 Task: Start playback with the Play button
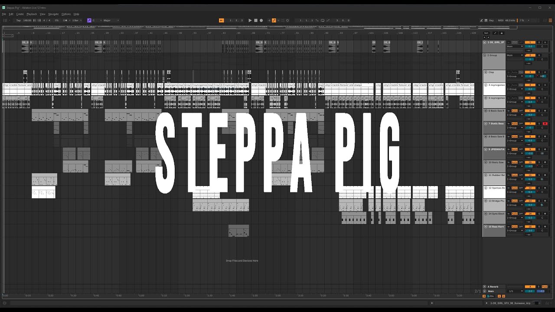coord(250,20)
